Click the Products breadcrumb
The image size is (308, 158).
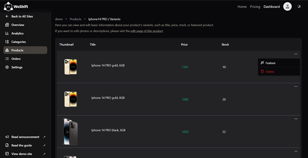75,19
